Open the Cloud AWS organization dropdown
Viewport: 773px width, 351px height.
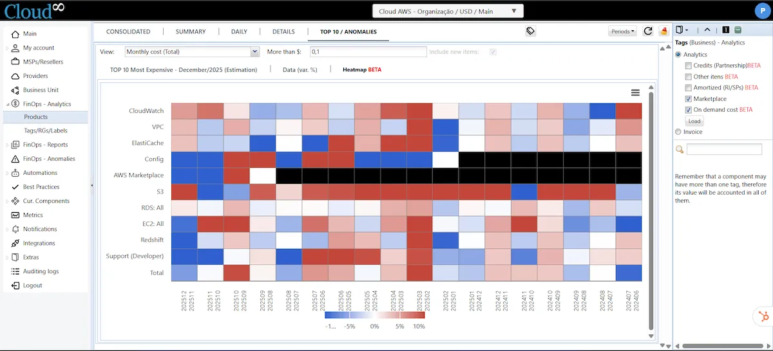(x=448, y=11)
